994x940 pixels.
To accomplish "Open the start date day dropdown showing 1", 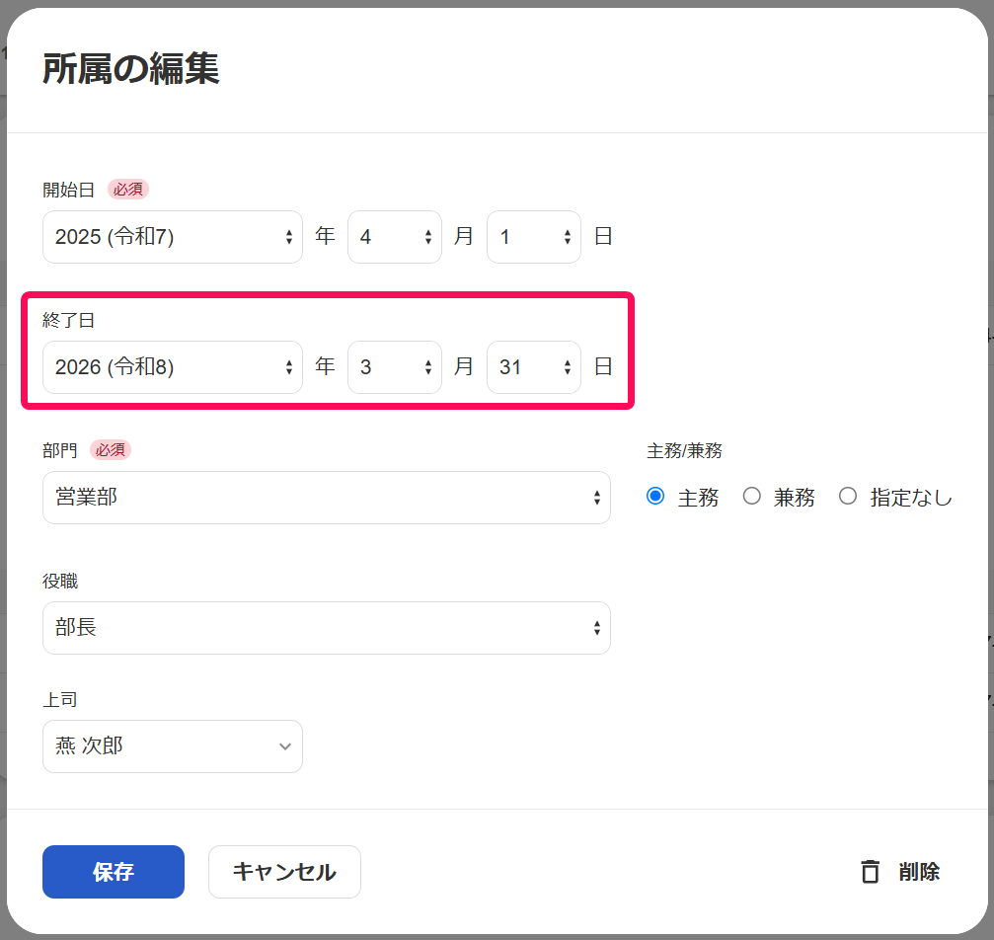I will tap(533, 236).
